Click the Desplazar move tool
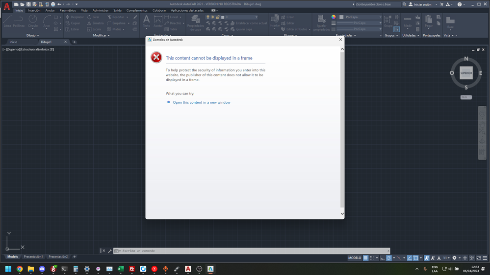This screenshot has height=275, width=490. (75, 17)
